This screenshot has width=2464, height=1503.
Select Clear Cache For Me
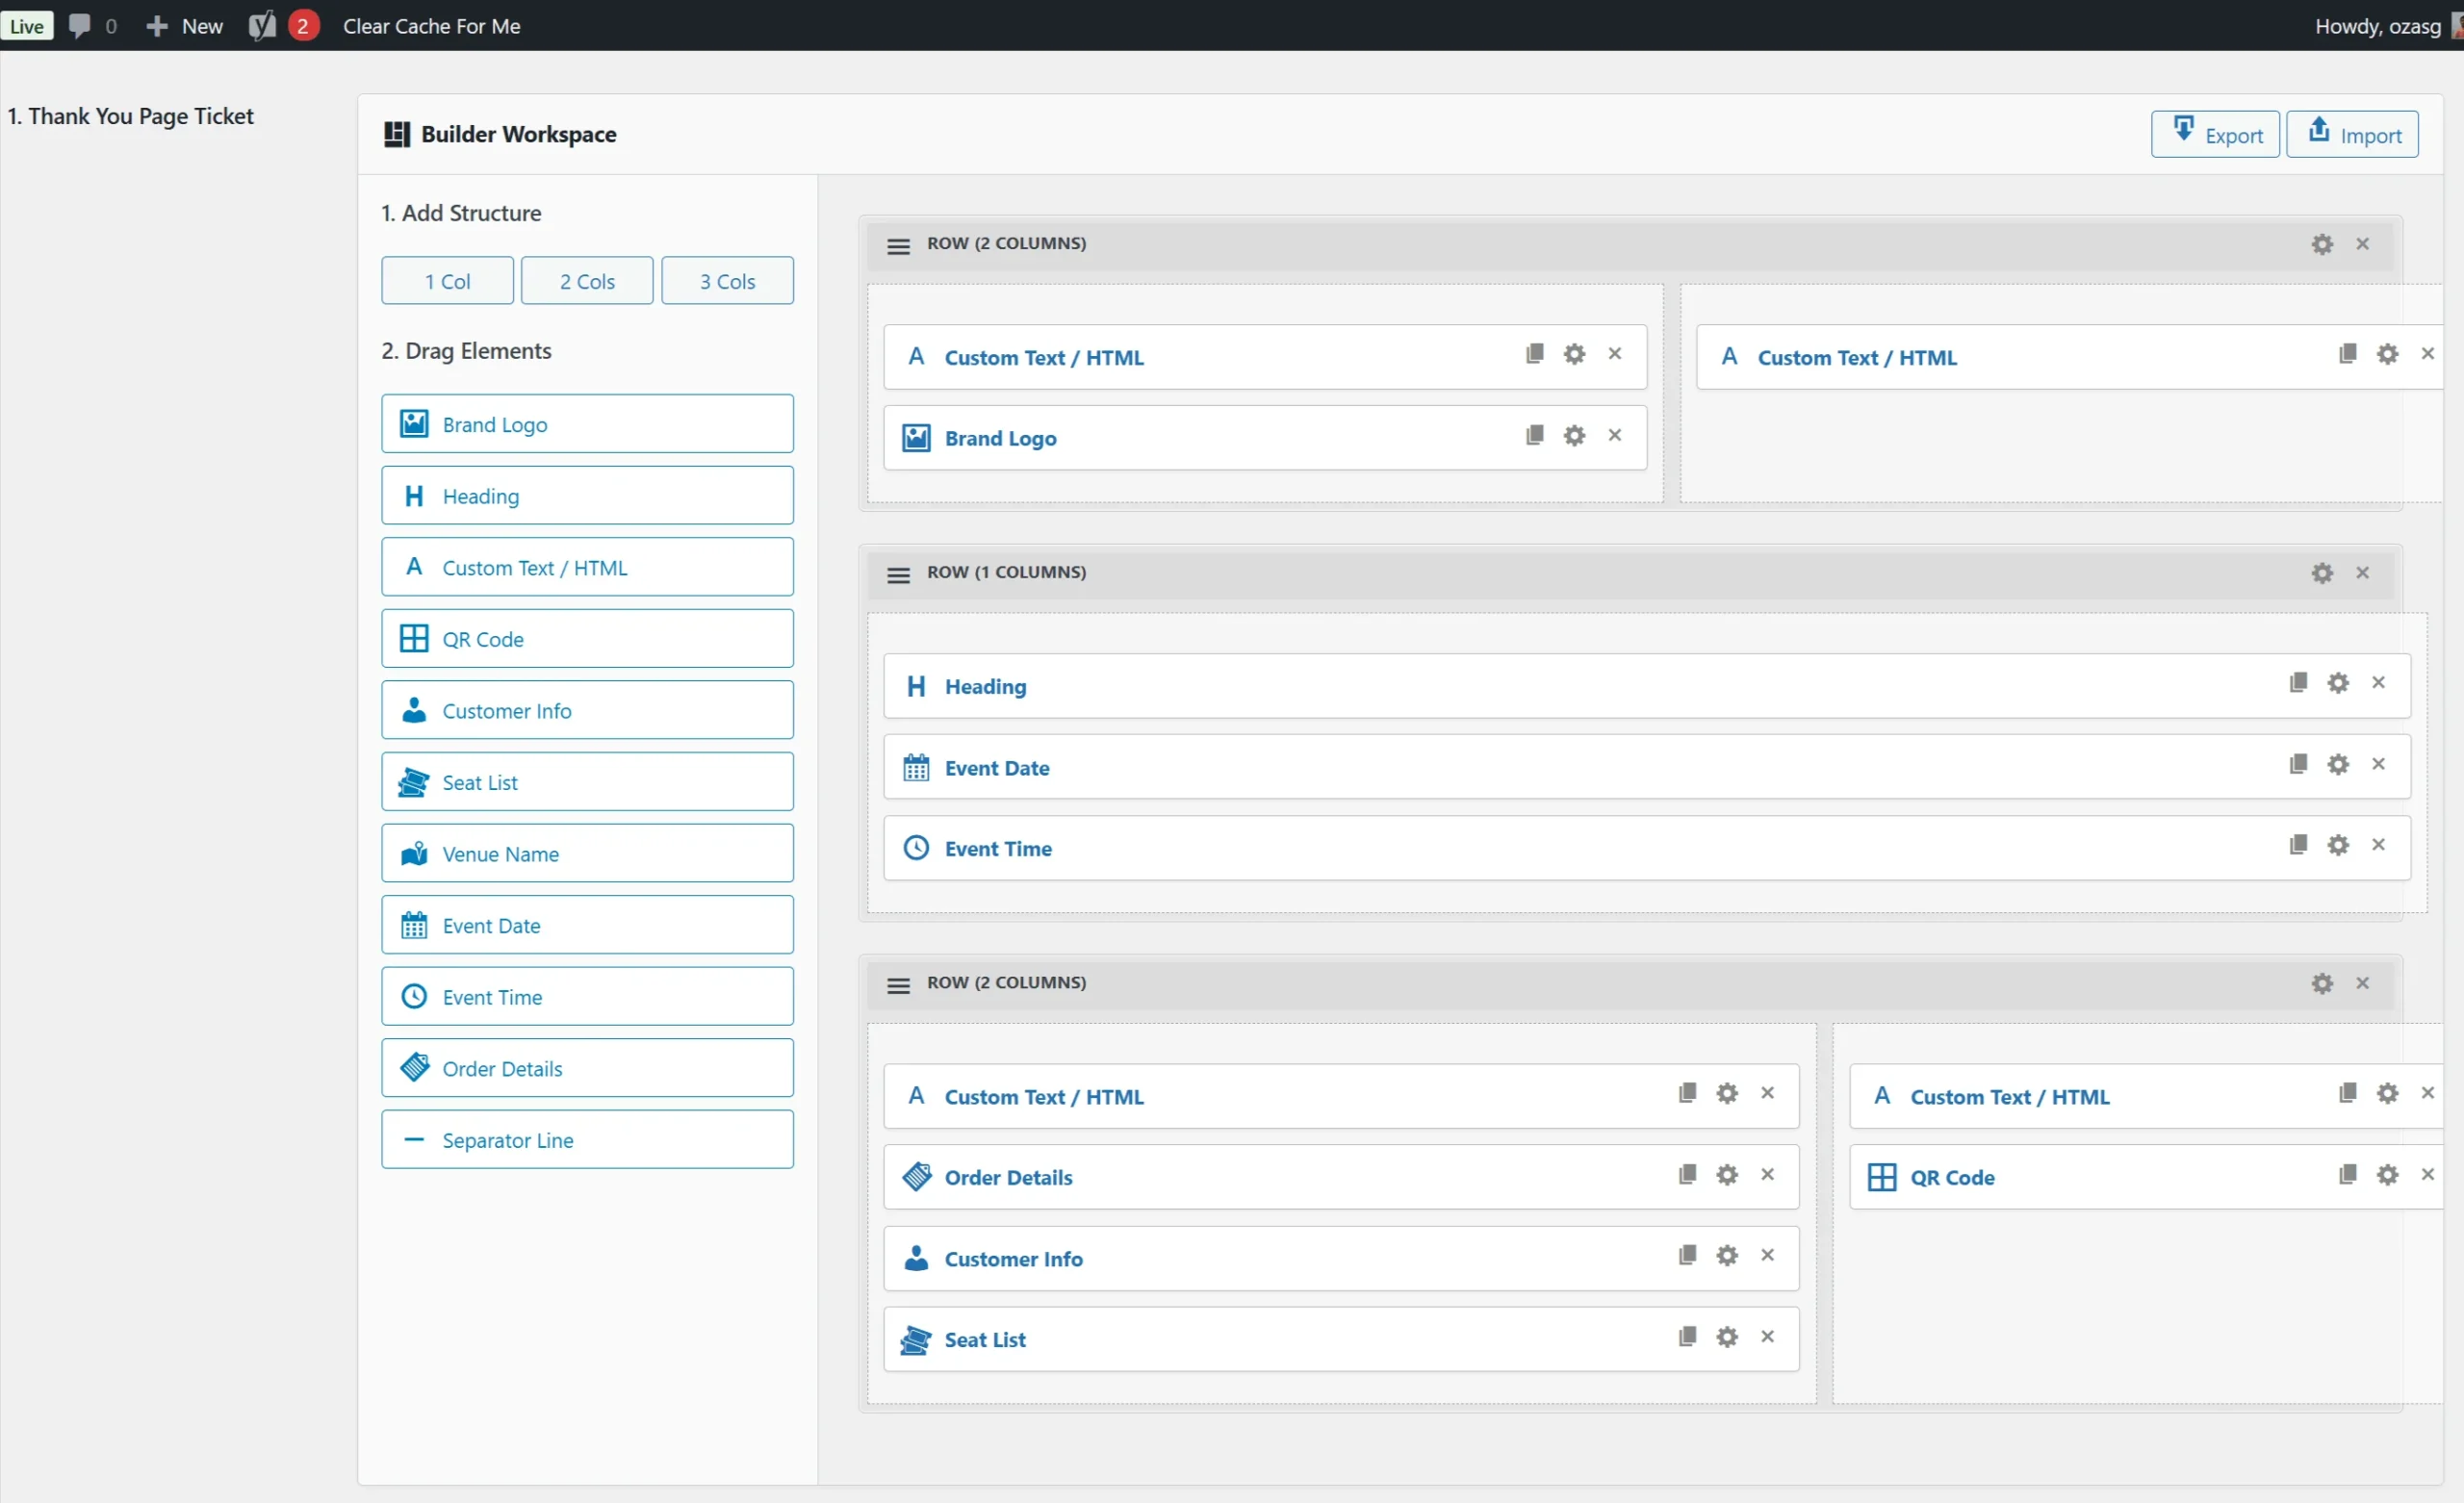click(431, 26)
